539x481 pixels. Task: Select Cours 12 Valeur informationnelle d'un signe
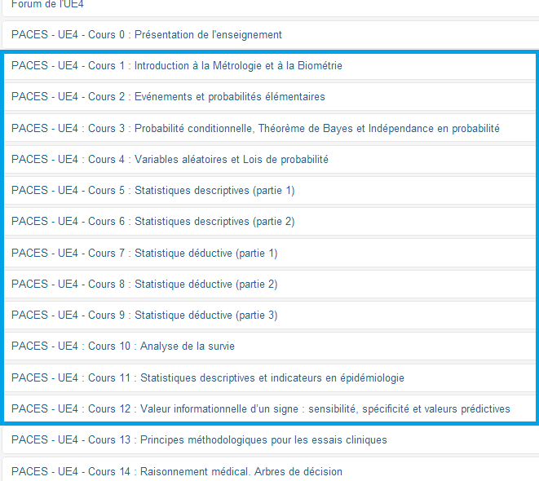click(x=261, y=409)
